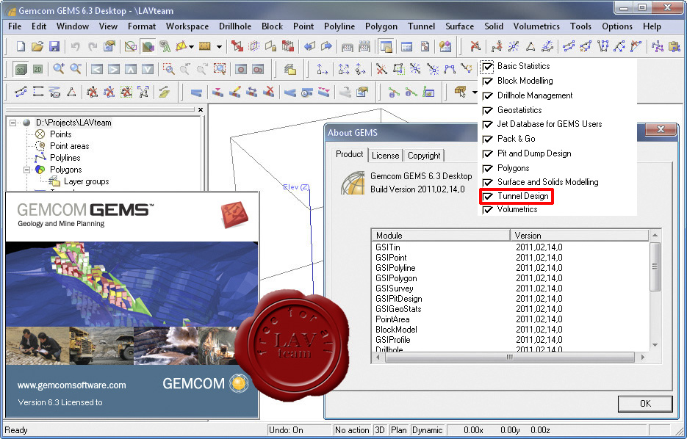Toggle Dynamic in status bar

click(x=427, y=430)
